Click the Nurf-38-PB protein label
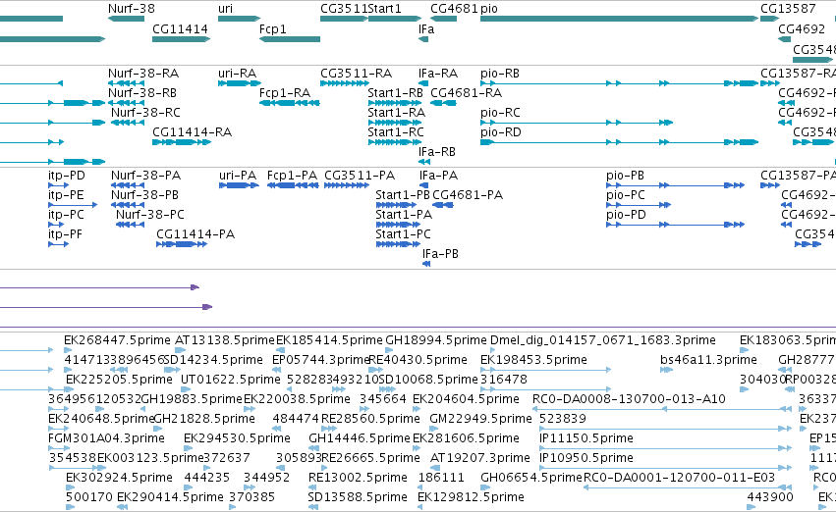This screenshot has height=512, width=836. (x=145, y=195)
